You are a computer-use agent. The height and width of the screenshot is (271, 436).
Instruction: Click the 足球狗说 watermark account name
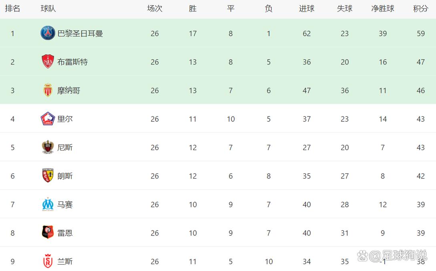pyautogui.click(x=404, y=255)
